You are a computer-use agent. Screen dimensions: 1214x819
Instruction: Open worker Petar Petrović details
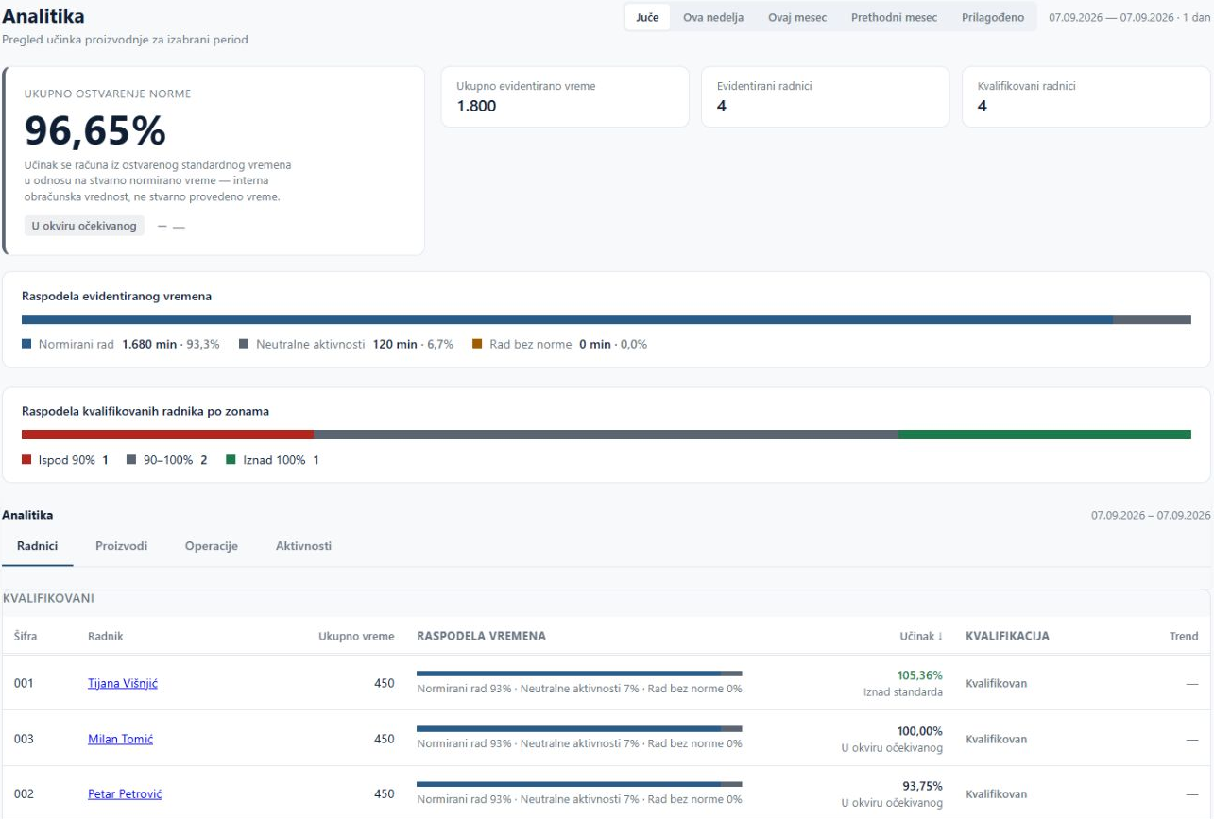tap(125, 794)
